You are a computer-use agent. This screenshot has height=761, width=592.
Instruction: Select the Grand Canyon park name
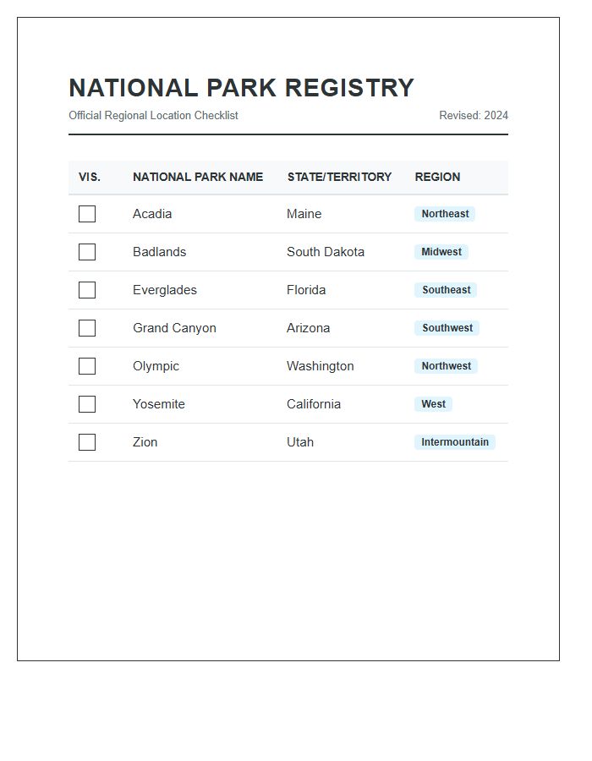pyautogui.click(x=175, y=328)
